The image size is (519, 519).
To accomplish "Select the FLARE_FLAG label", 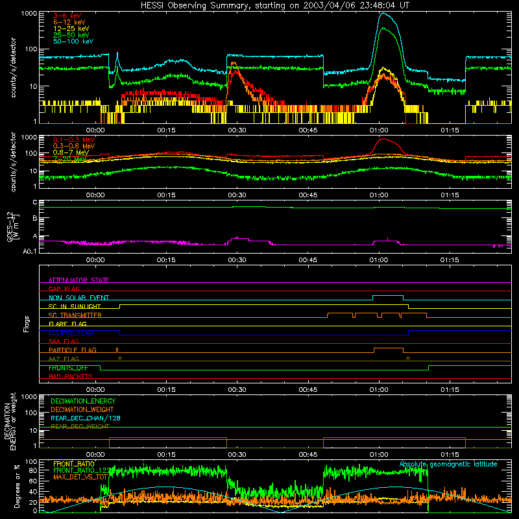I will click(67, 324).
